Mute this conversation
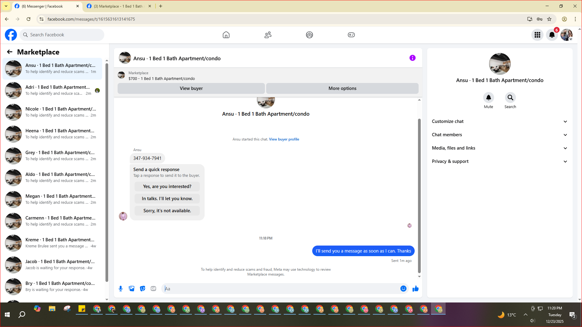The image size is (582, 327). tap(488, 97)
